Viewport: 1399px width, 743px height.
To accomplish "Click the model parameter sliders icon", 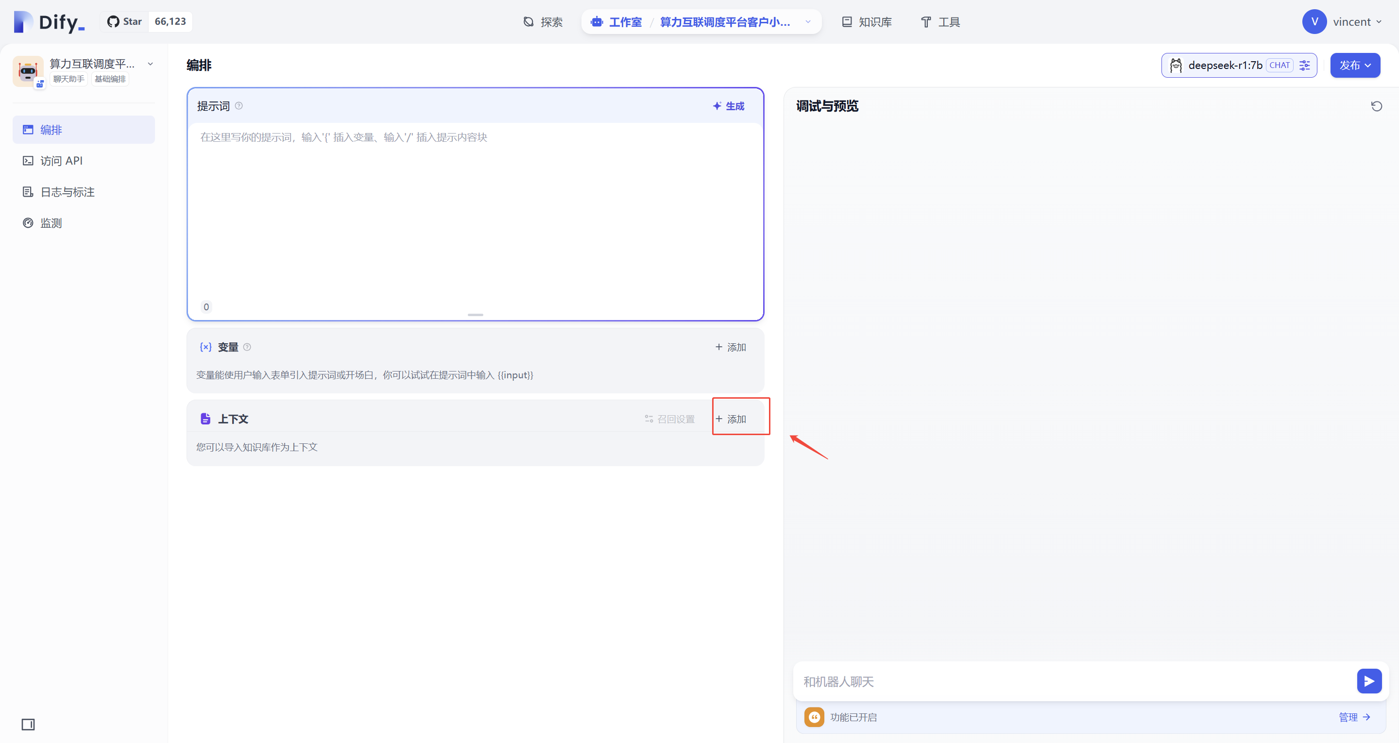I will point(1304,65).
